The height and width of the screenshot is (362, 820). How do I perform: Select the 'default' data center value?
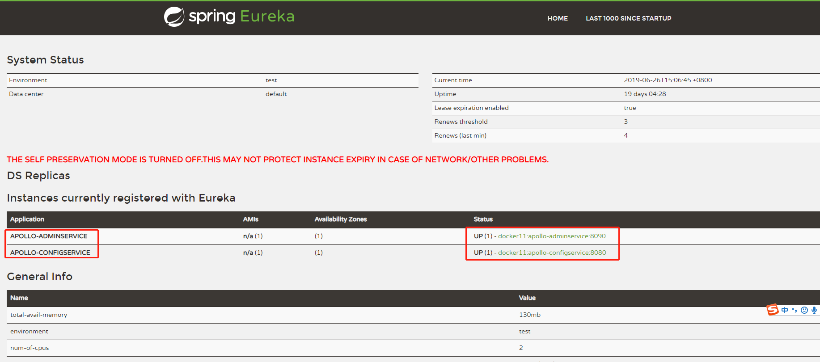click(276, 94)
